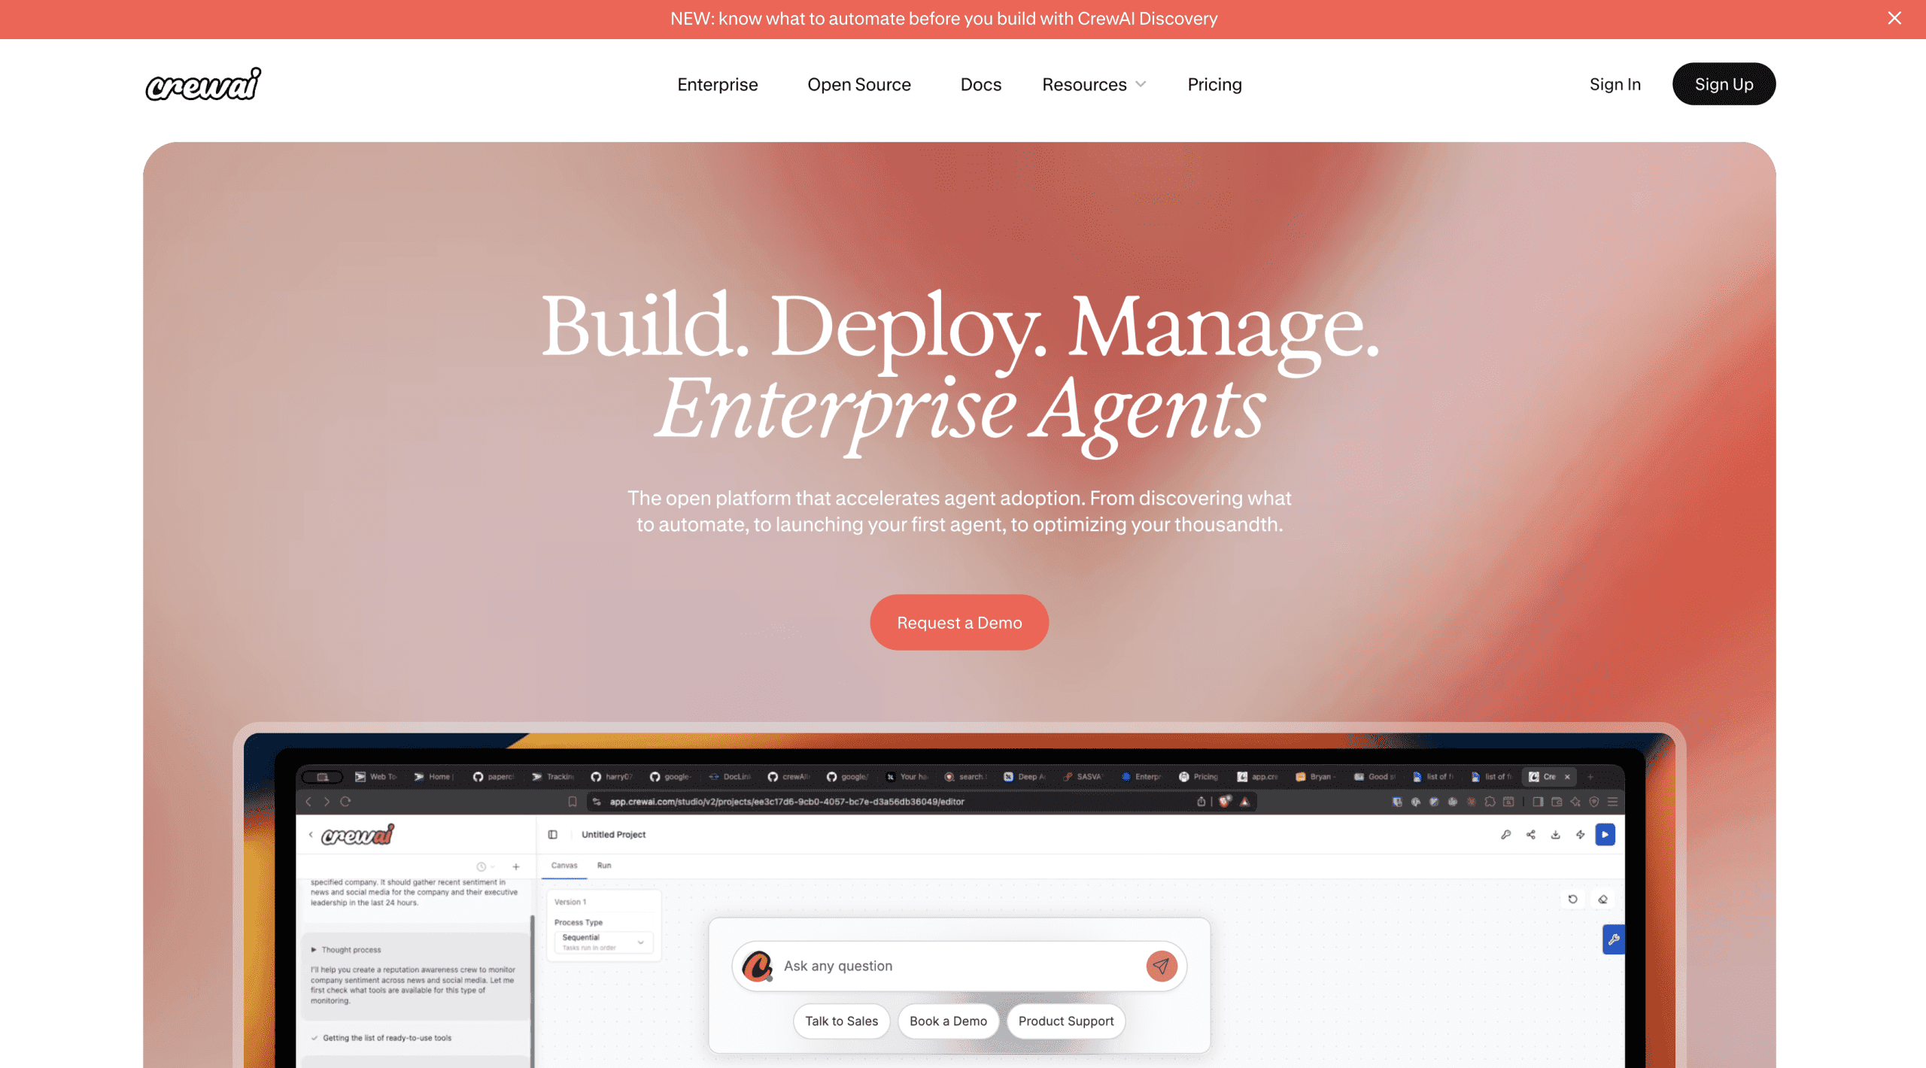Open the Leo AI sparkle icon
Image resolution: width=1926 pixels, height=1068 pixels.
coord(1575,802)
